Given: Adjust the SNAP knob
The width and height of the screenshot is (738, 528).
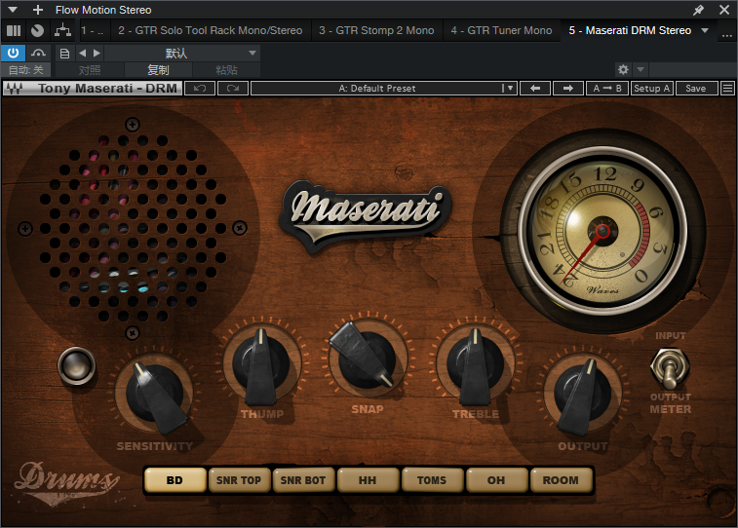Looking at the screenshot, I should (x=368, y=359).
